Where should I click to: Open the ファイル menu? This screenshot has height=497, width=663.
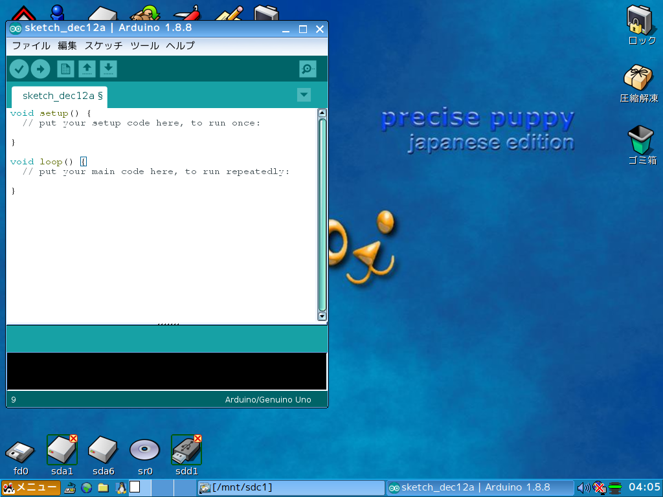point(31,46)
